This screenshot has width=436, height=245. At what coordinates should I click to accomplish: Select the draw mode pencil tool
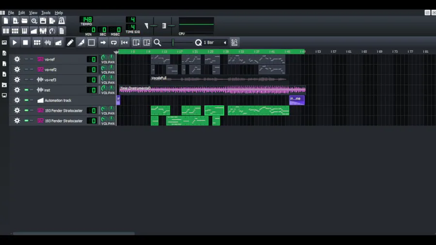click(x=70, y=43)
